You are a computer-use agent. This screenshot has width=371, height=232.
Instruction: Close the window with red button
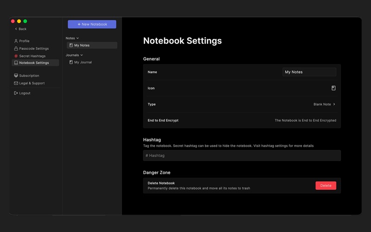(x=13, y=21)
